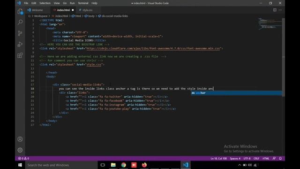Screen dimensions: 300x169
Task: Change line endings via CRLF item
Action: 256,159
